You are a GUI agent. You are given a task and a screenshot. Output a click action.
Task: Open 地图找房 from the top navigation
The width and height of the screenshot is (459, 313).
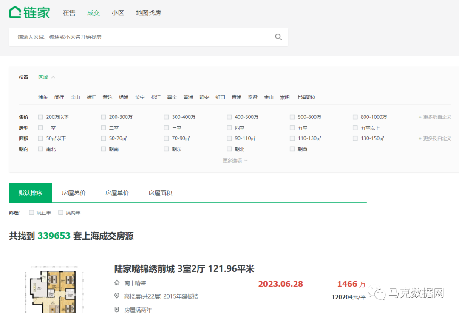click(x=148, y=13)
